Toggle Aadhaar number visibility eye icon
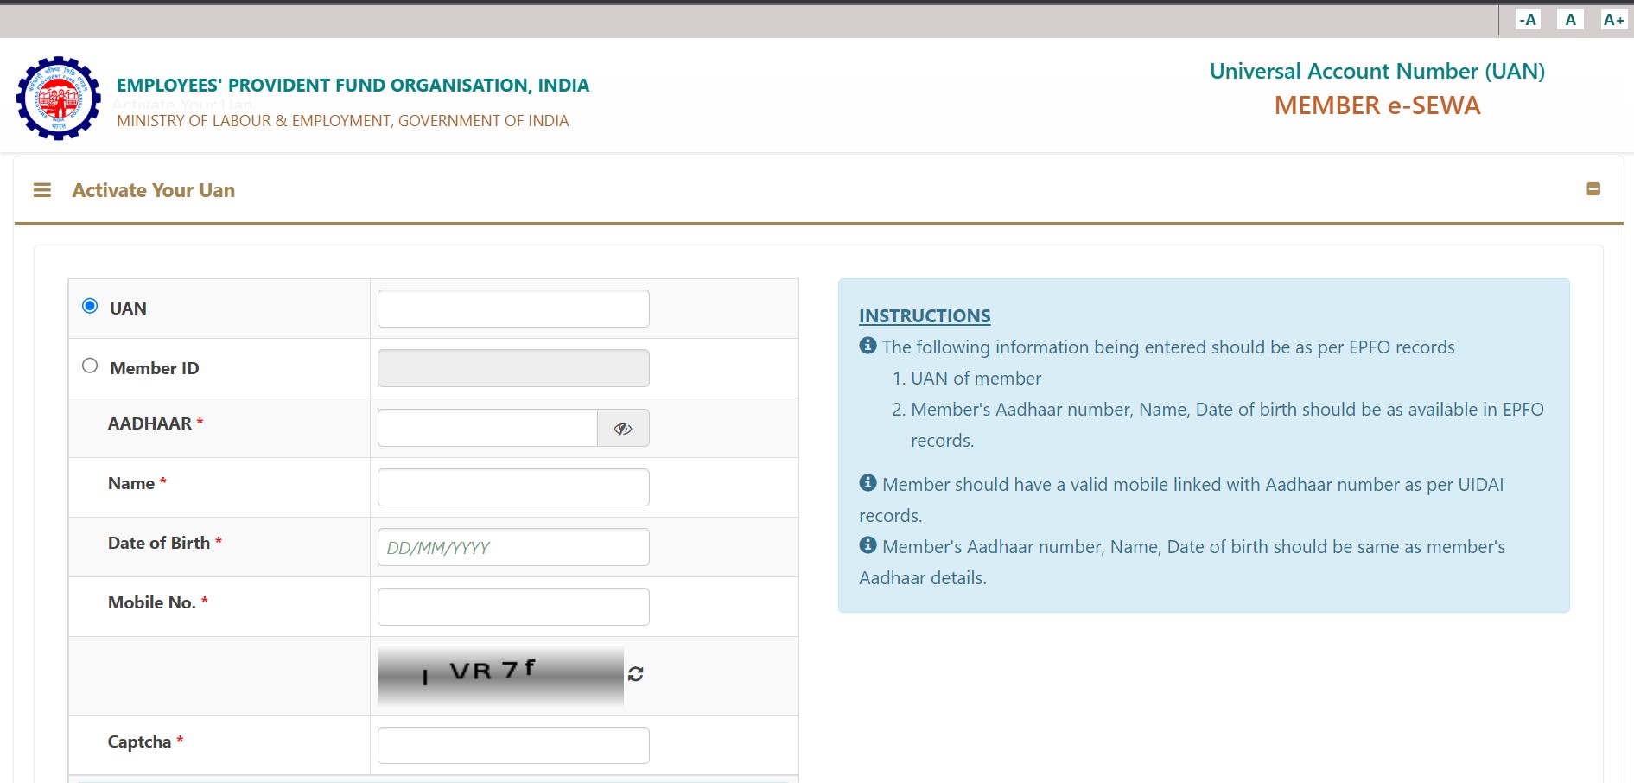1634x783 pixels. click(x=623, y=428)
